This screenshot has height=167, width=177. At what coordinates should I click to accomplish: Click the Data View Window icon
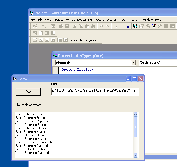[x=166, y=26]
